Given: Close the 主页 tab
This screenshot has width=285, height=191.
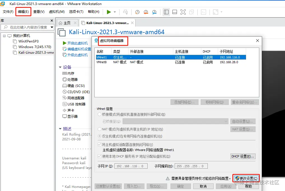Looking at the screenshot, I should 75,23.
